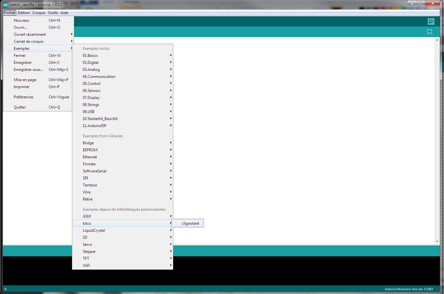This screenshot has width=444, height=294.
Task: Select Nouveau from the Fichier menu
Action: [x=21, y=20]
